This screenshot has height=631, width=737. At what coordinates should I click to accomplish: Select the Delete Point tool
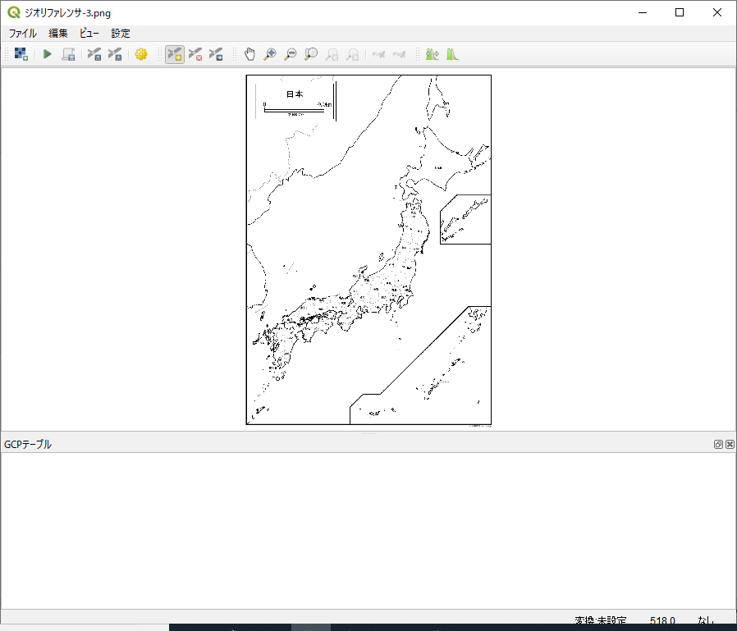point(195,54)
